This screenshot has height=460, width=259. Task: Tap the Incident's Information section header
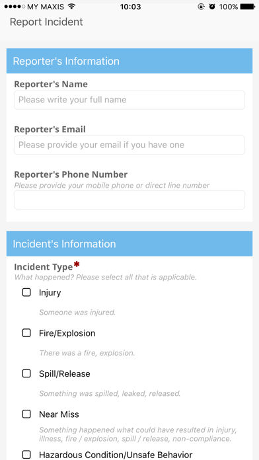[129, 244]
